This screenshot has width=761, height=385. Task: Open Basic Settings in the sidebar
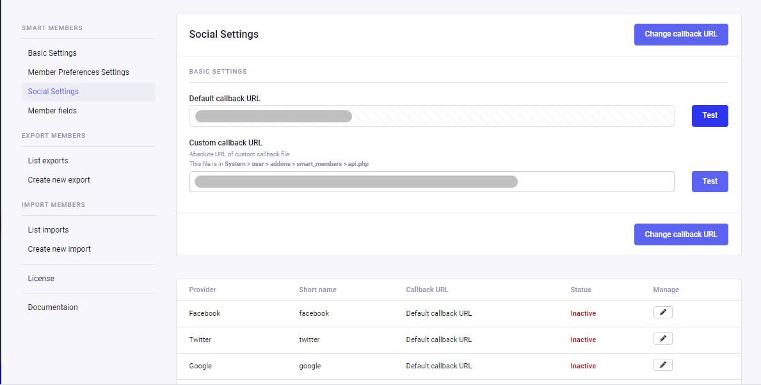52,53
